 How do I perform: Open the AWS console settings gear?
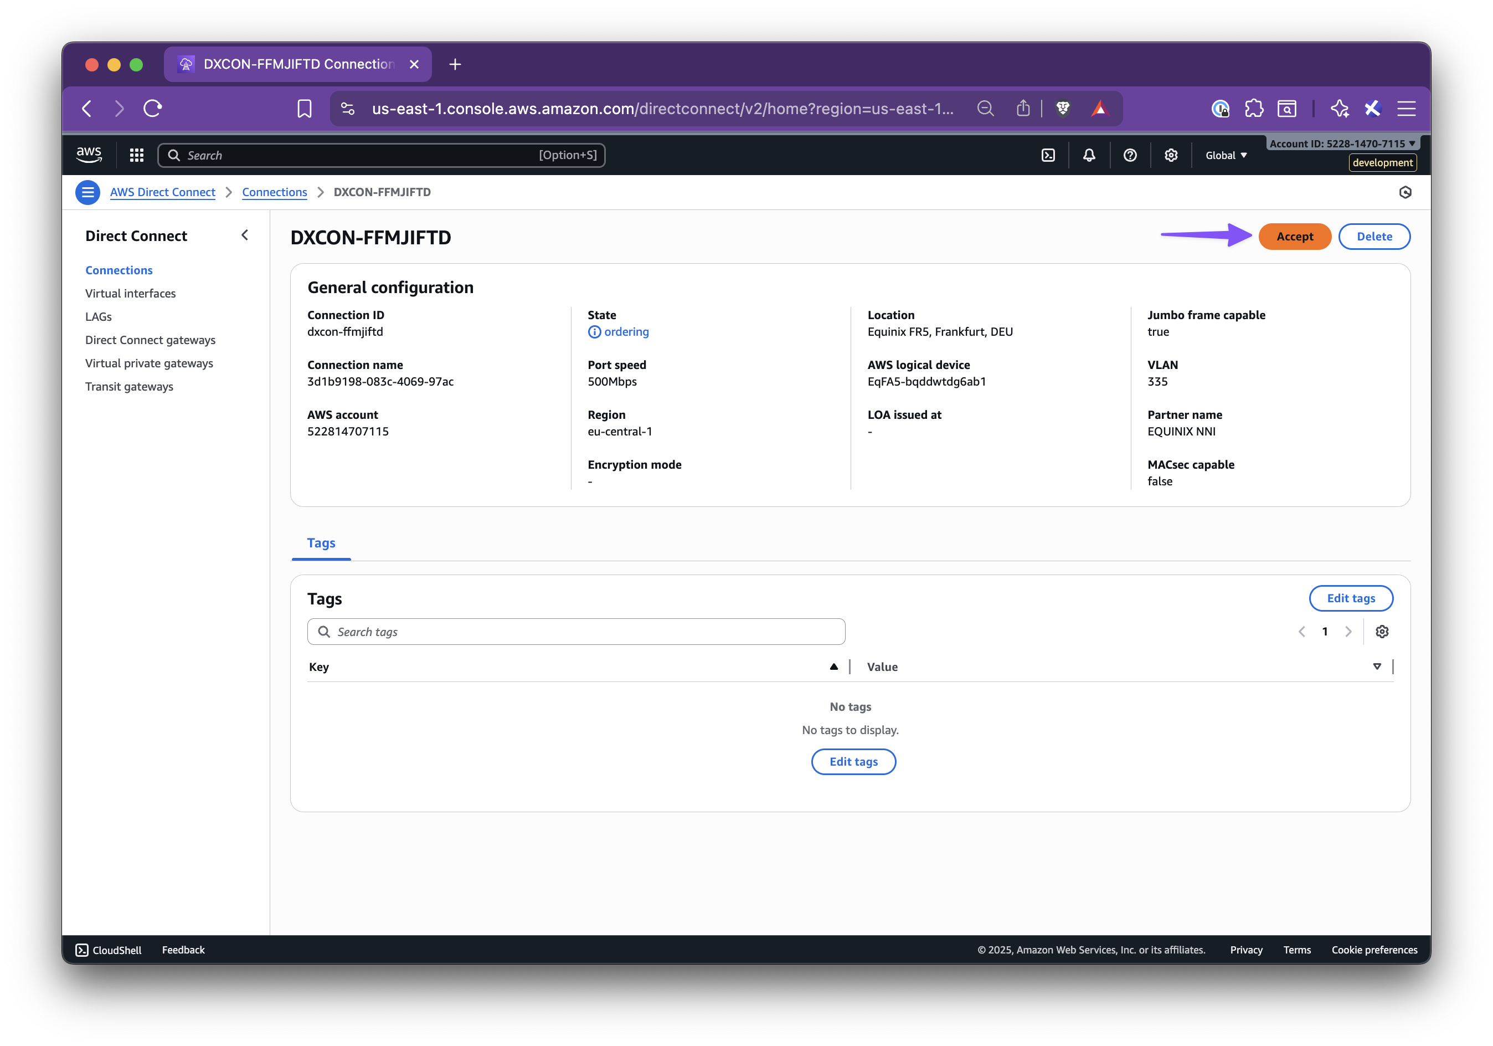(x=1171, y=155)
